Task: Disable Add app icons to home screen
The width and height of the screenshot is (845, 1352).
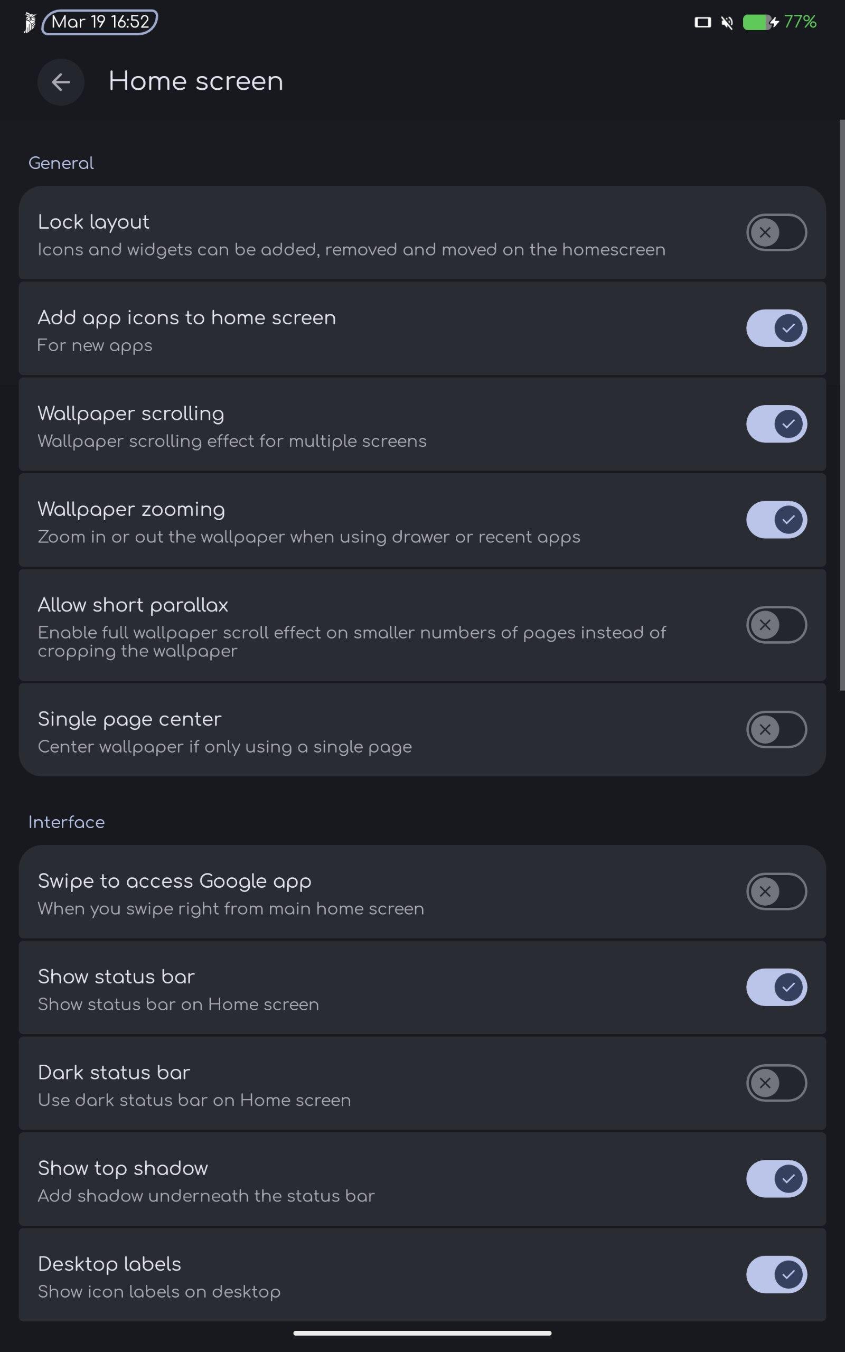Action: coord(776,328)
